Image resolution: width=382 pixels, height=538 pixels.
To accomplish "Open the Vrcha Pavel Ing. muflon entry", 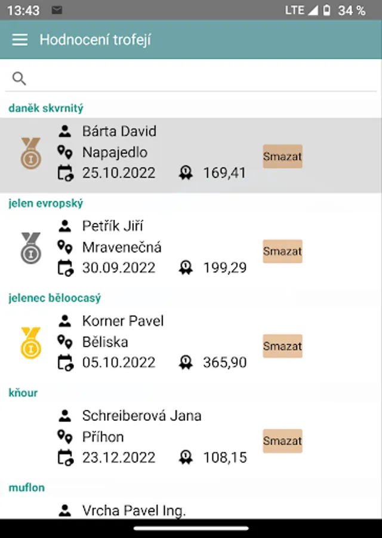I will (x=134, y=510).
